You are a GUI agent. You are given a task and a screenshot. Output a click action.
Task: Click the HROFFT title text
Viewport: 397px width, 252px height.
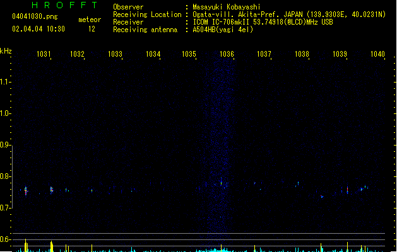tap(64, 5)
